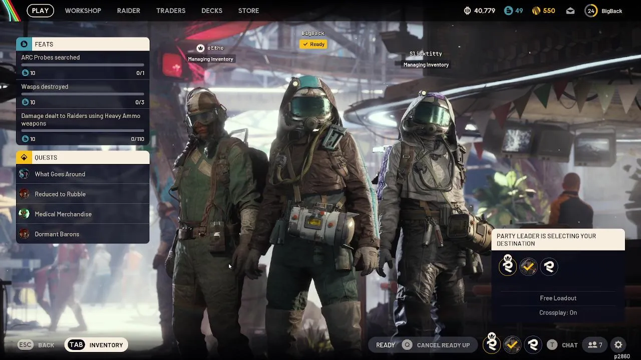Screen dimensions: 641x360
Task: Click Slicktitty's Managing Inventory status label
Action: pyautogui.click(x=426, y=64)
